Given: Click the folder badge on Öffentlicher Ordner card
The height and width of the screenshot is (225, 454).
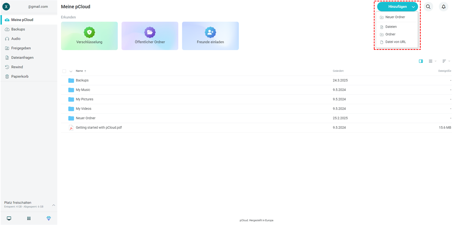Looking at the screenshot, I should coord(150,32).
